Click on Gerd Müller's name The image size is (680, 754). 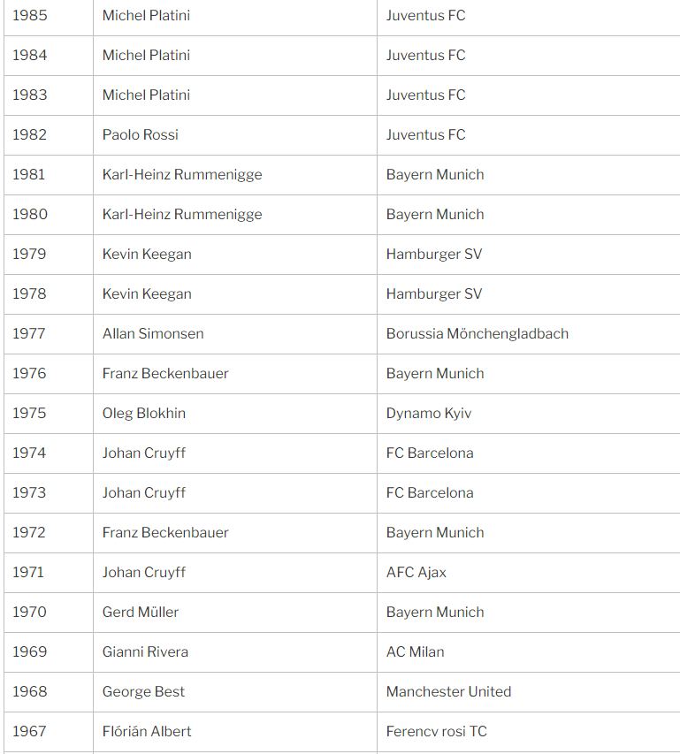[x=141, y=613]
